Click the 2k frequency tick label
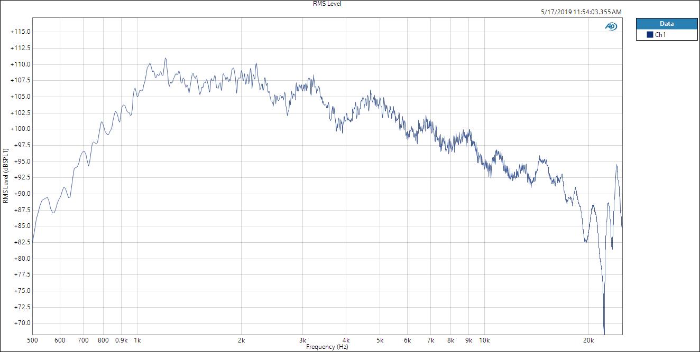Image resolution: width=700 pixels, height=352 pixels. (x=242, y=340)
